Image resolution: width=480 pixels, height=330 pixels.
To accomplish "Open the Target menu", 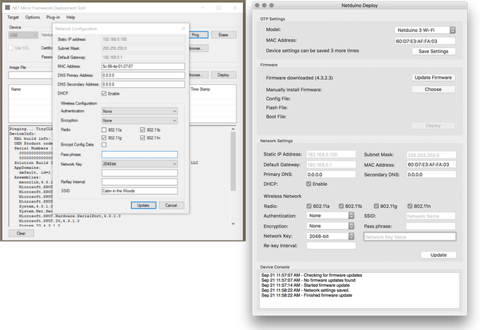I will 13,16.
